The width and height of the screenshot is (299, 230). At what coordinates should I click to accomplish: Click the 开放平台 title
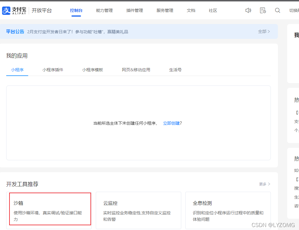point(42,10)
